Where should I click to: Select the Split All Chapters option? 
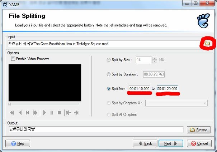pos(108,114)
